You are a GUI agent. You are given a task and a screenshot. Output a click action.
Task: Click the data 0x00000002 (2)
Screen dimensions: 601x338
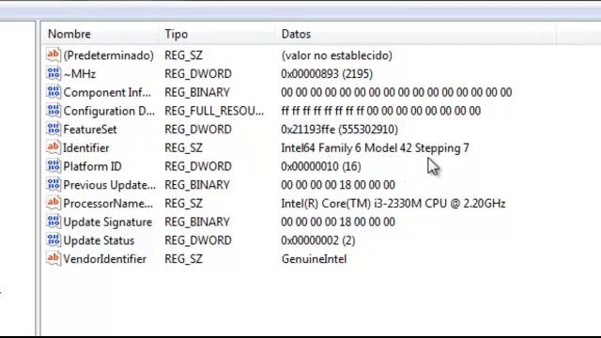(x=318, y=240)
